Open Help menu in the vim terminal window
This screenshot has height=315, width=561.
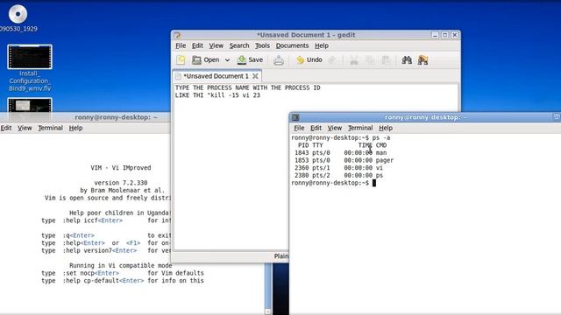[76, 128]
